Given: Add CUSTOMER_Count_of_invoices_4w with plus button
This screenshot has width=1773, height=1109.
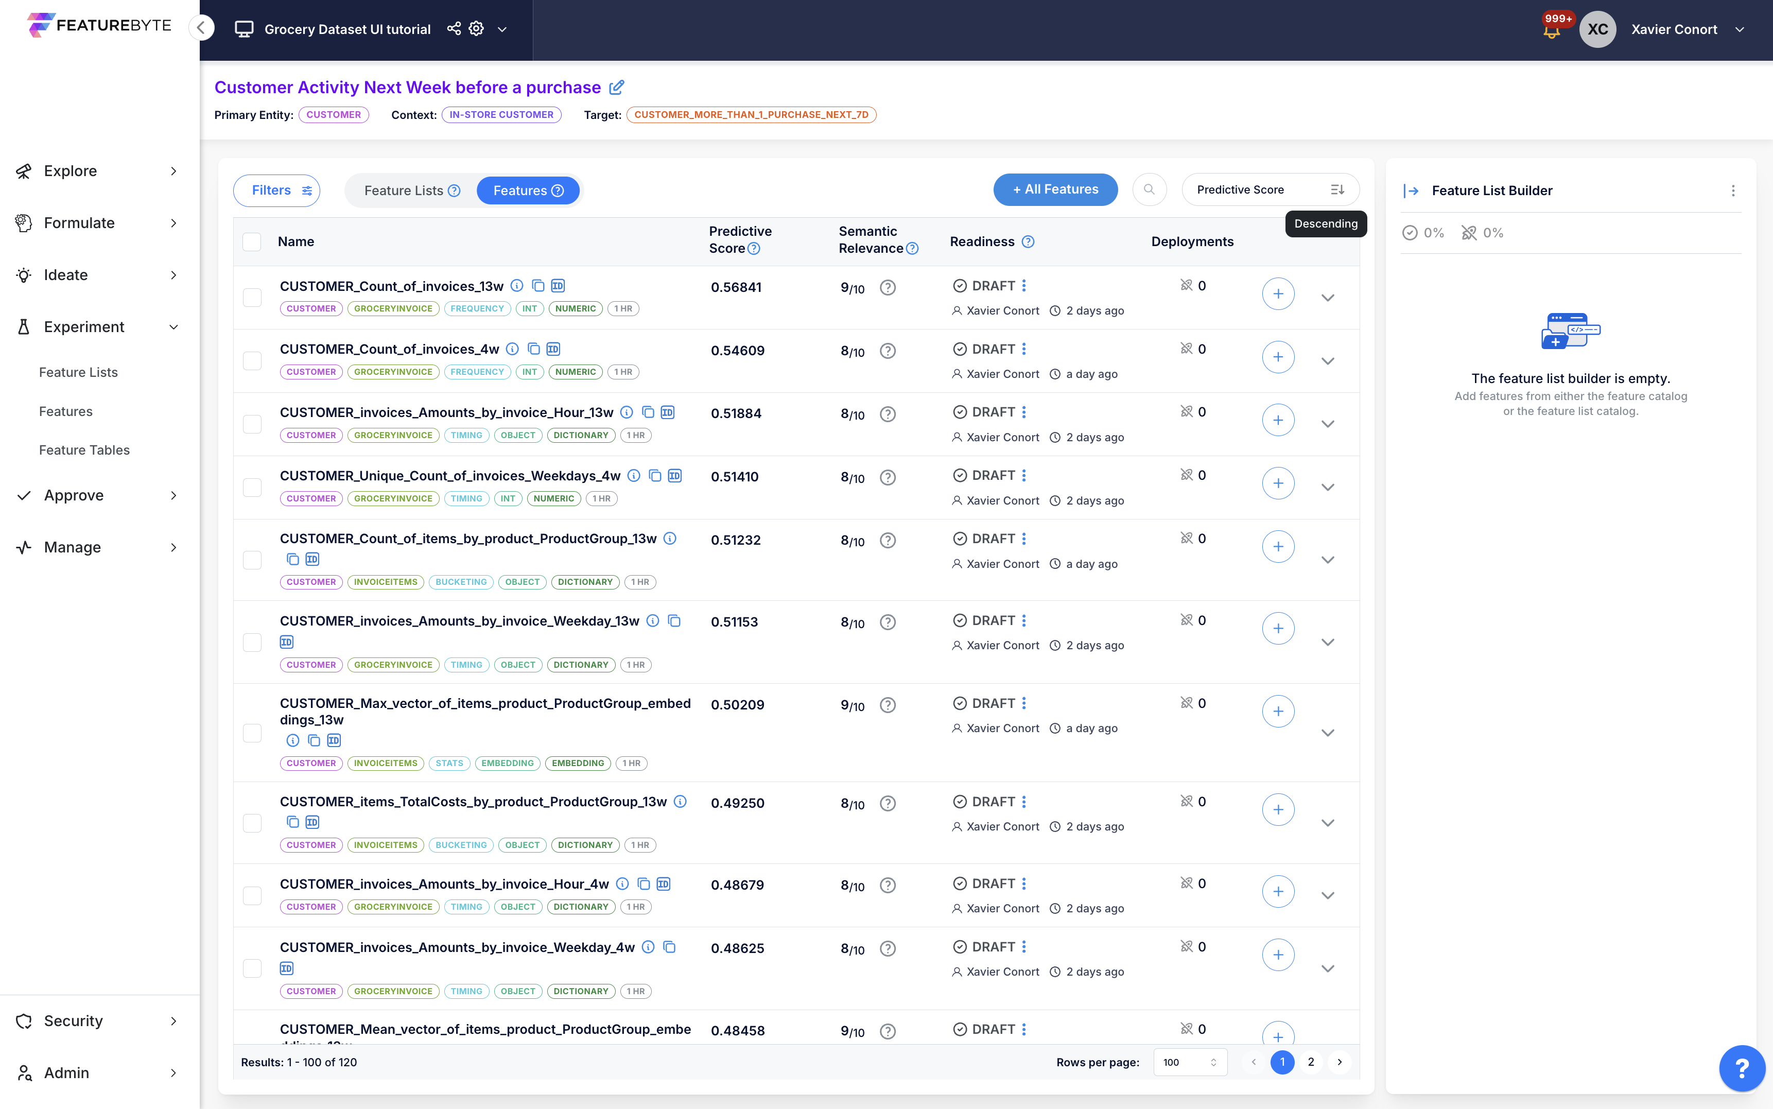Looking at the screenshot, I should [x=1277, y=357].
